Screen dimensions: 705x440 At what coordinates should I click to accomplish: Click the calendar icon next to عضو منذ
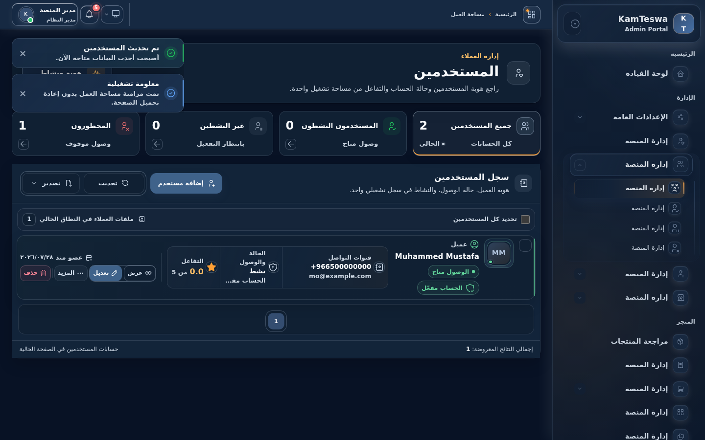[x=89, y=258]
